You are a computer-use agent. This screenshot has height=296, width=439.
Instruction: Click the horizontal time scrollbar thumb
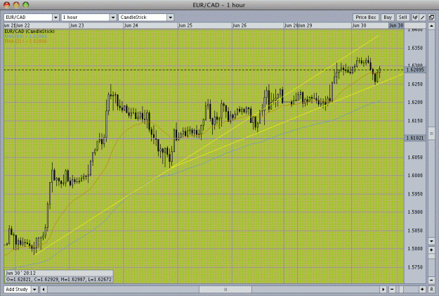coord(225,289)
